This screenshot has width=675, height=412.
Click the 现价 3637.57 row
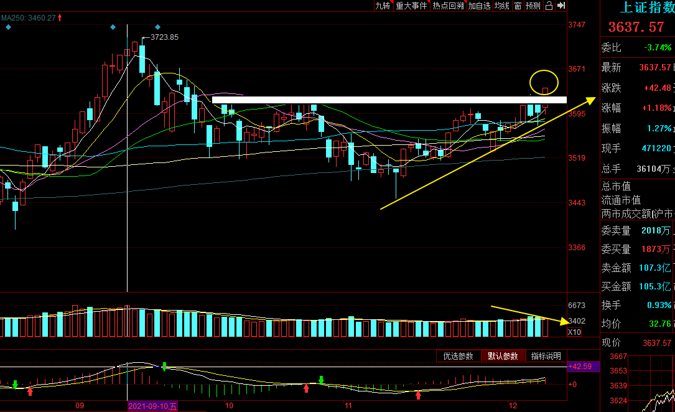tap(636, 343)
